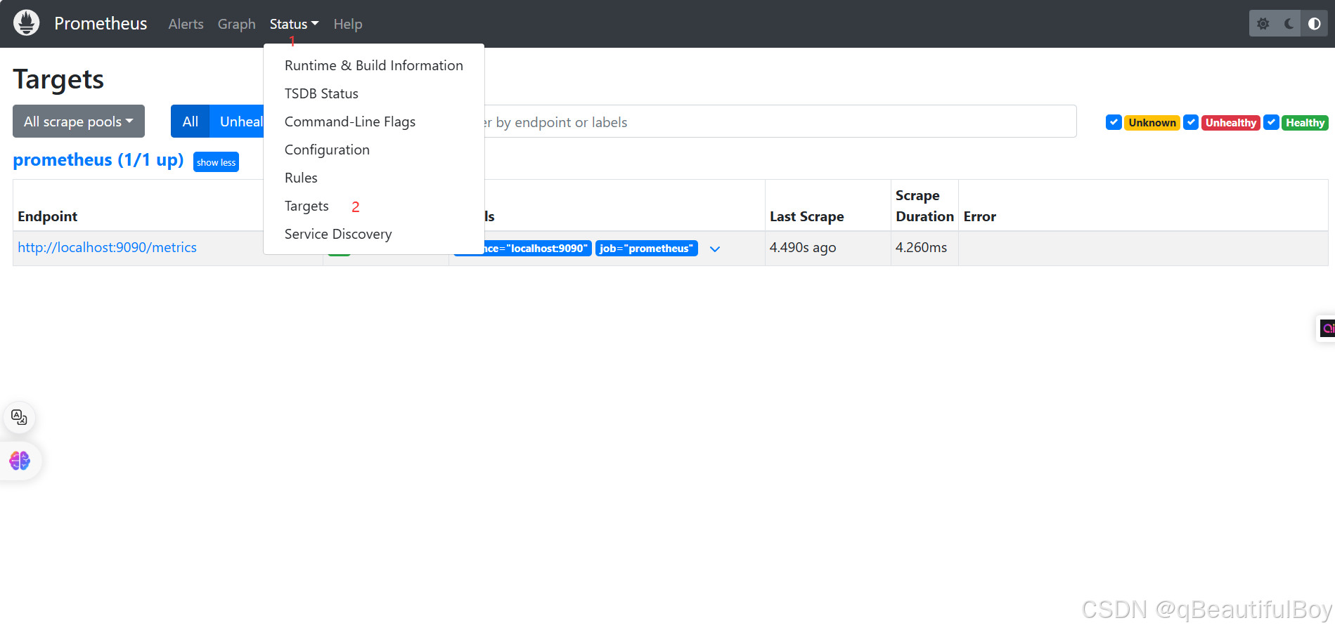Open the brain AI assistant floating icon
This screenshot has width=1335, height=632.
click(x=20, y=461)
